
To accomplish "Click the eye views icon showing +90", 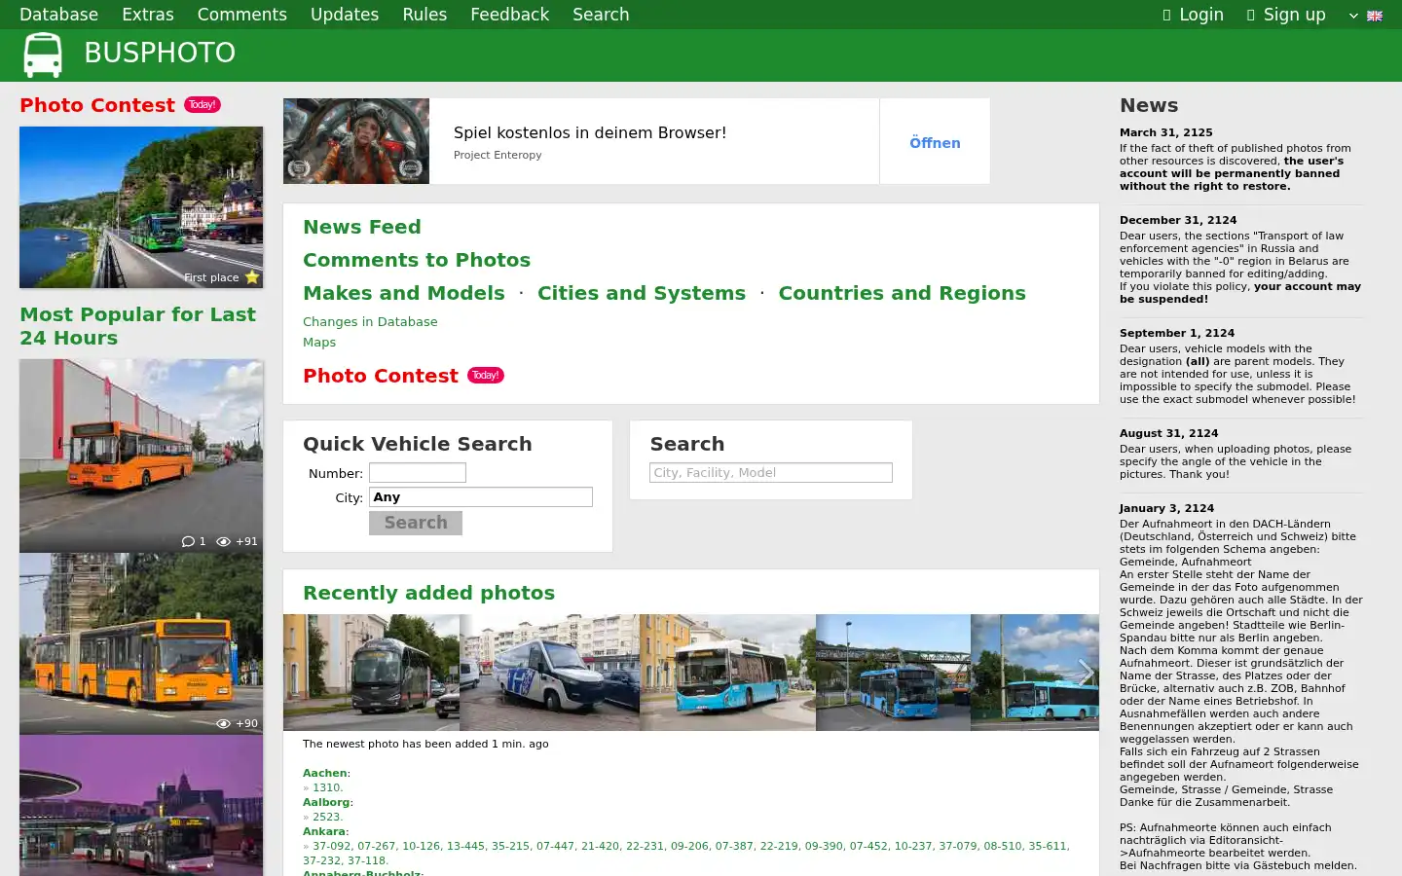I will click(223, 723).
